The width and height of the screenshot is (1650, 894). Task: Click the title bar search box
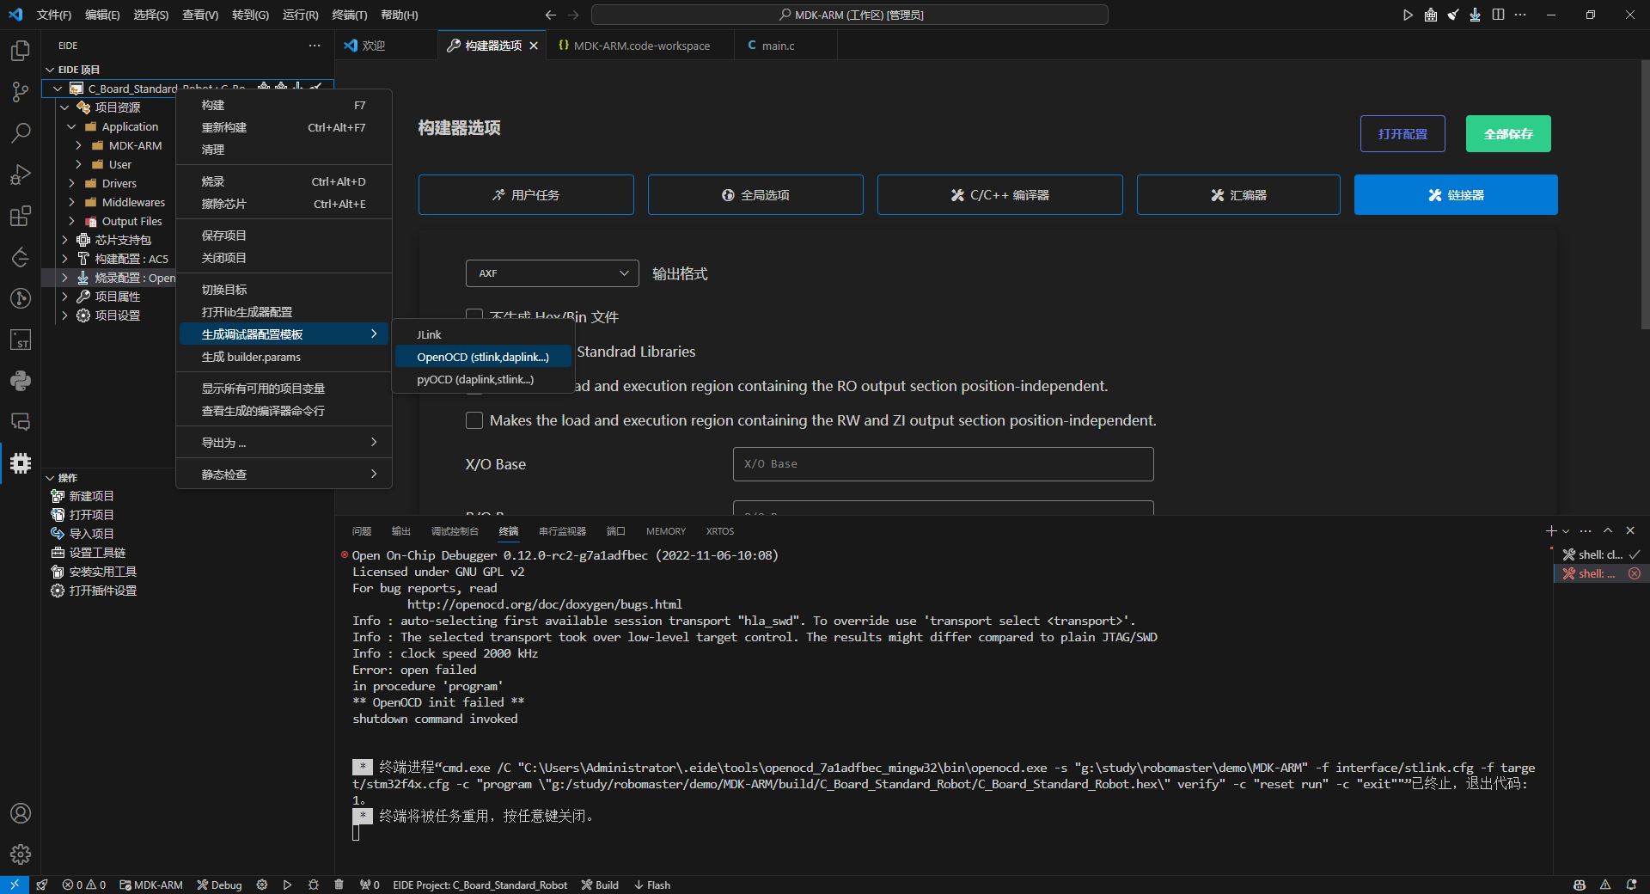(850, 15)
